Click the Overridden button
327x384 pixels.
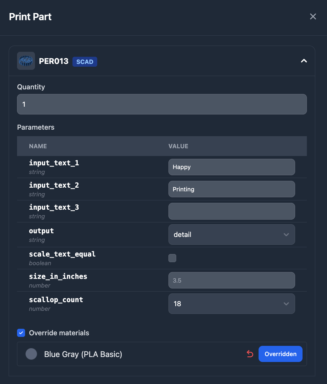tap(281, 354)
